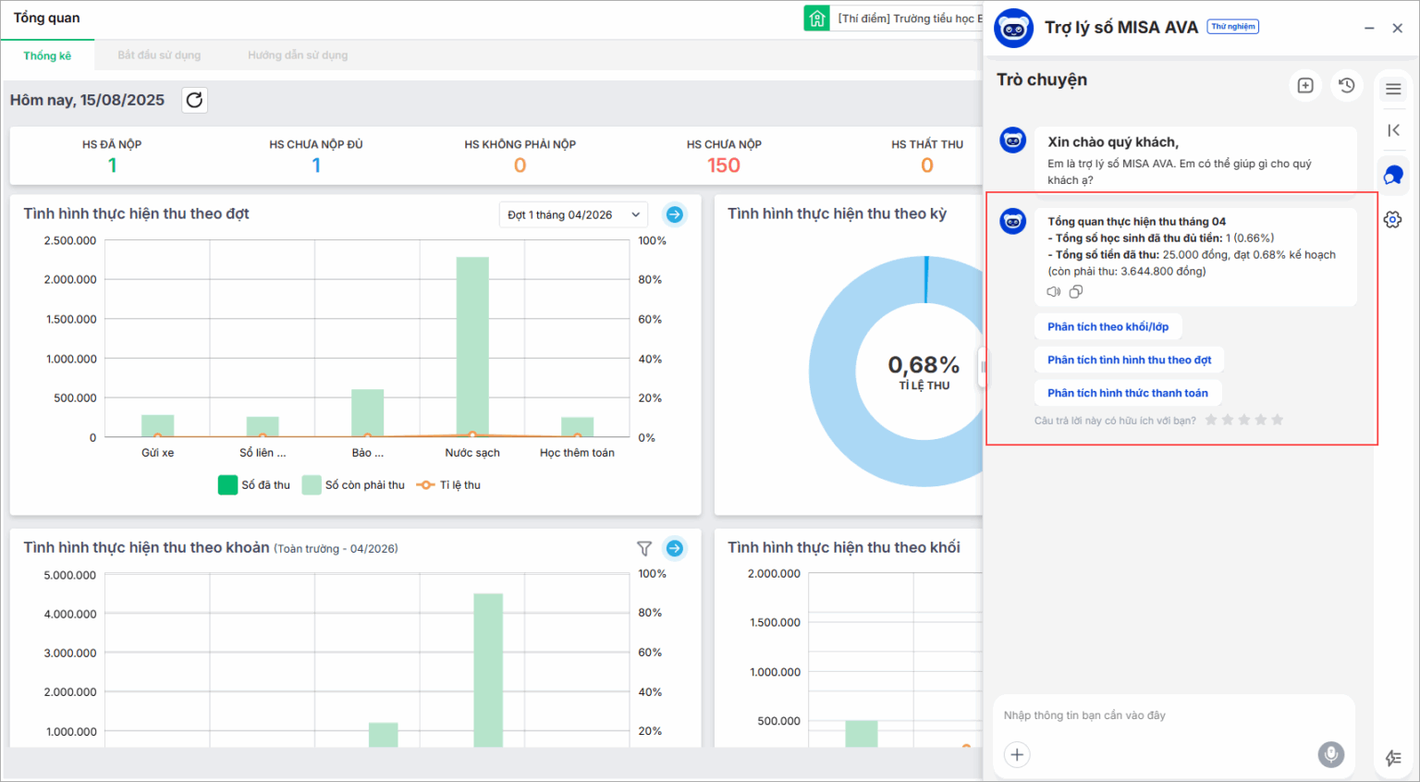Open the hamburger menu in the assistant sidebar
This screenshot has height=782, width=1420.
pyautogui.click(x=1393, y=89)
